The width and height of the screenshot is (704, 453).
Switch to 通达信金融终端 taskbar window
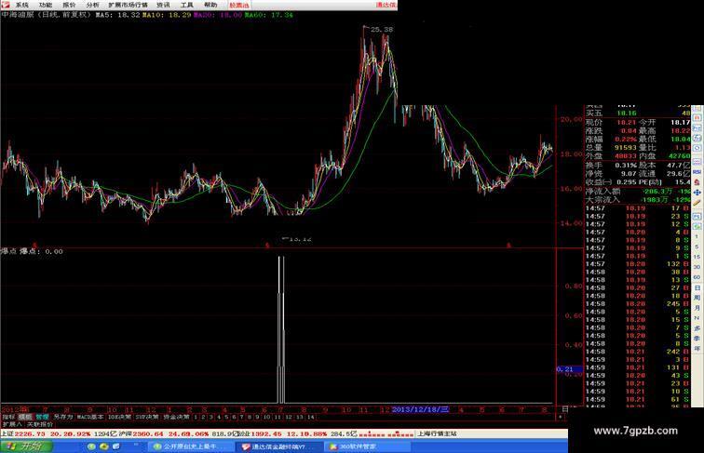(278, 446)
